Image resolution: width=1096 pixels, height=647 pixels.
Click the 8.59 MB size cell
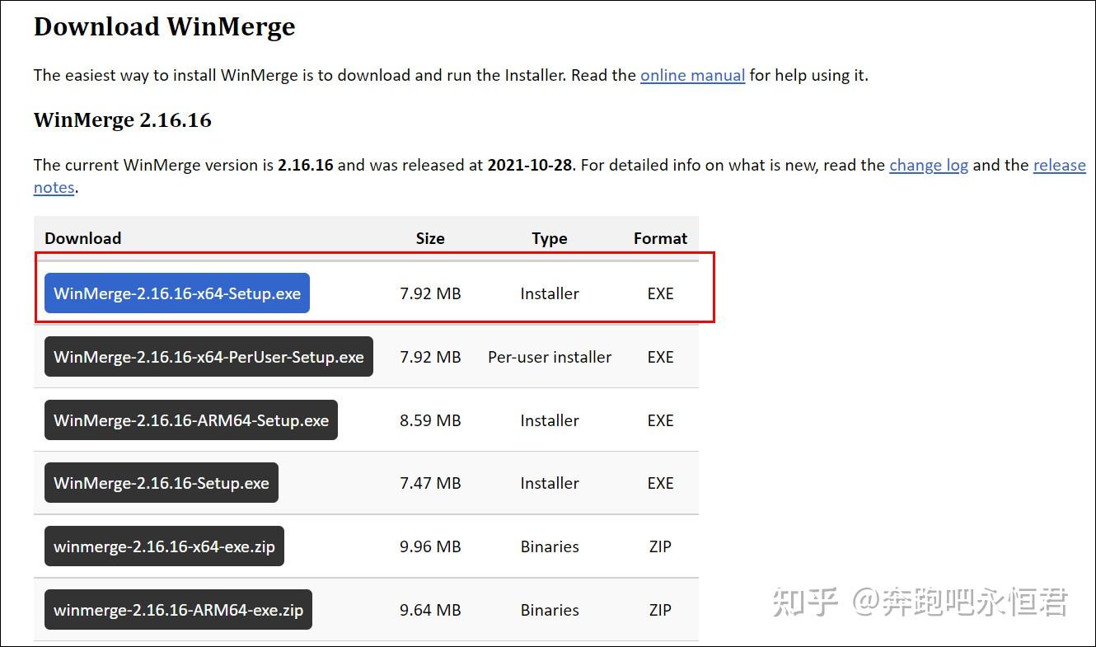pyautogui.click(x=430, y=420)
